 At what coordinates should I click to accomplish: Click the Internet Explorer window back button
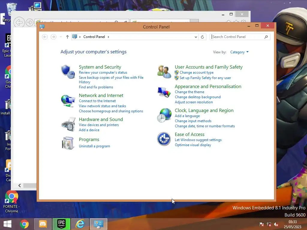coord(19,22)
